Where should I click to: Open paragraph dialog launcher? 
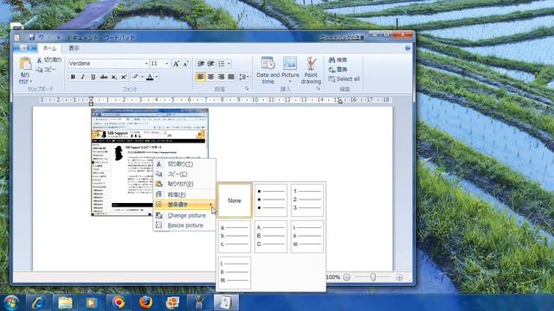(247, 89)
